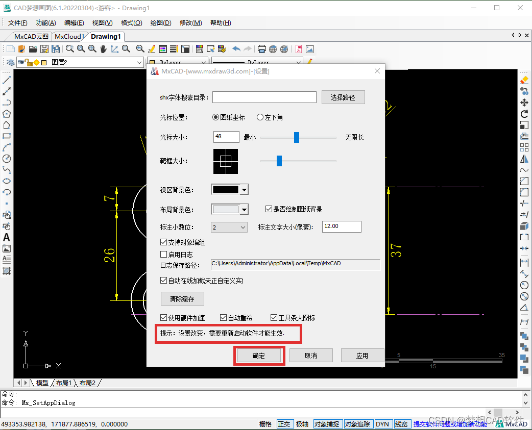The height and width of the screenshot is (430, 532).
Task: Select the Polygon draw tool
Action: pos(7,114)
